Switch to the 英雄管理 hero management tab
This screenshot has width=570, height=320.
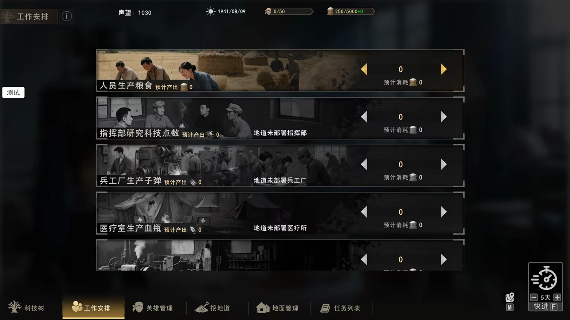pos(152,308)
